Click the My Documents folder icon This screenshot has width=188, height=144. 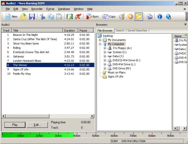pos(105,40)
